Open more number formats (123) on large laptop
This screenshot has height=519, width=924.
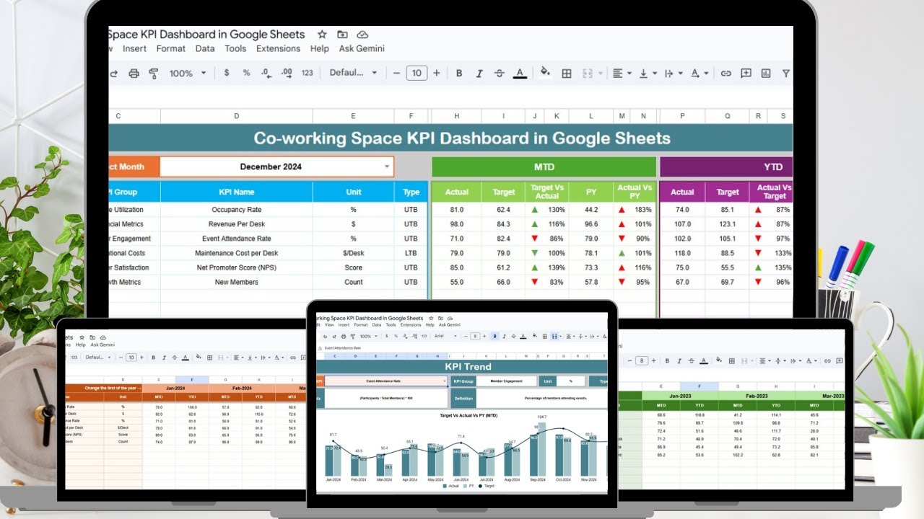[308, 73]
